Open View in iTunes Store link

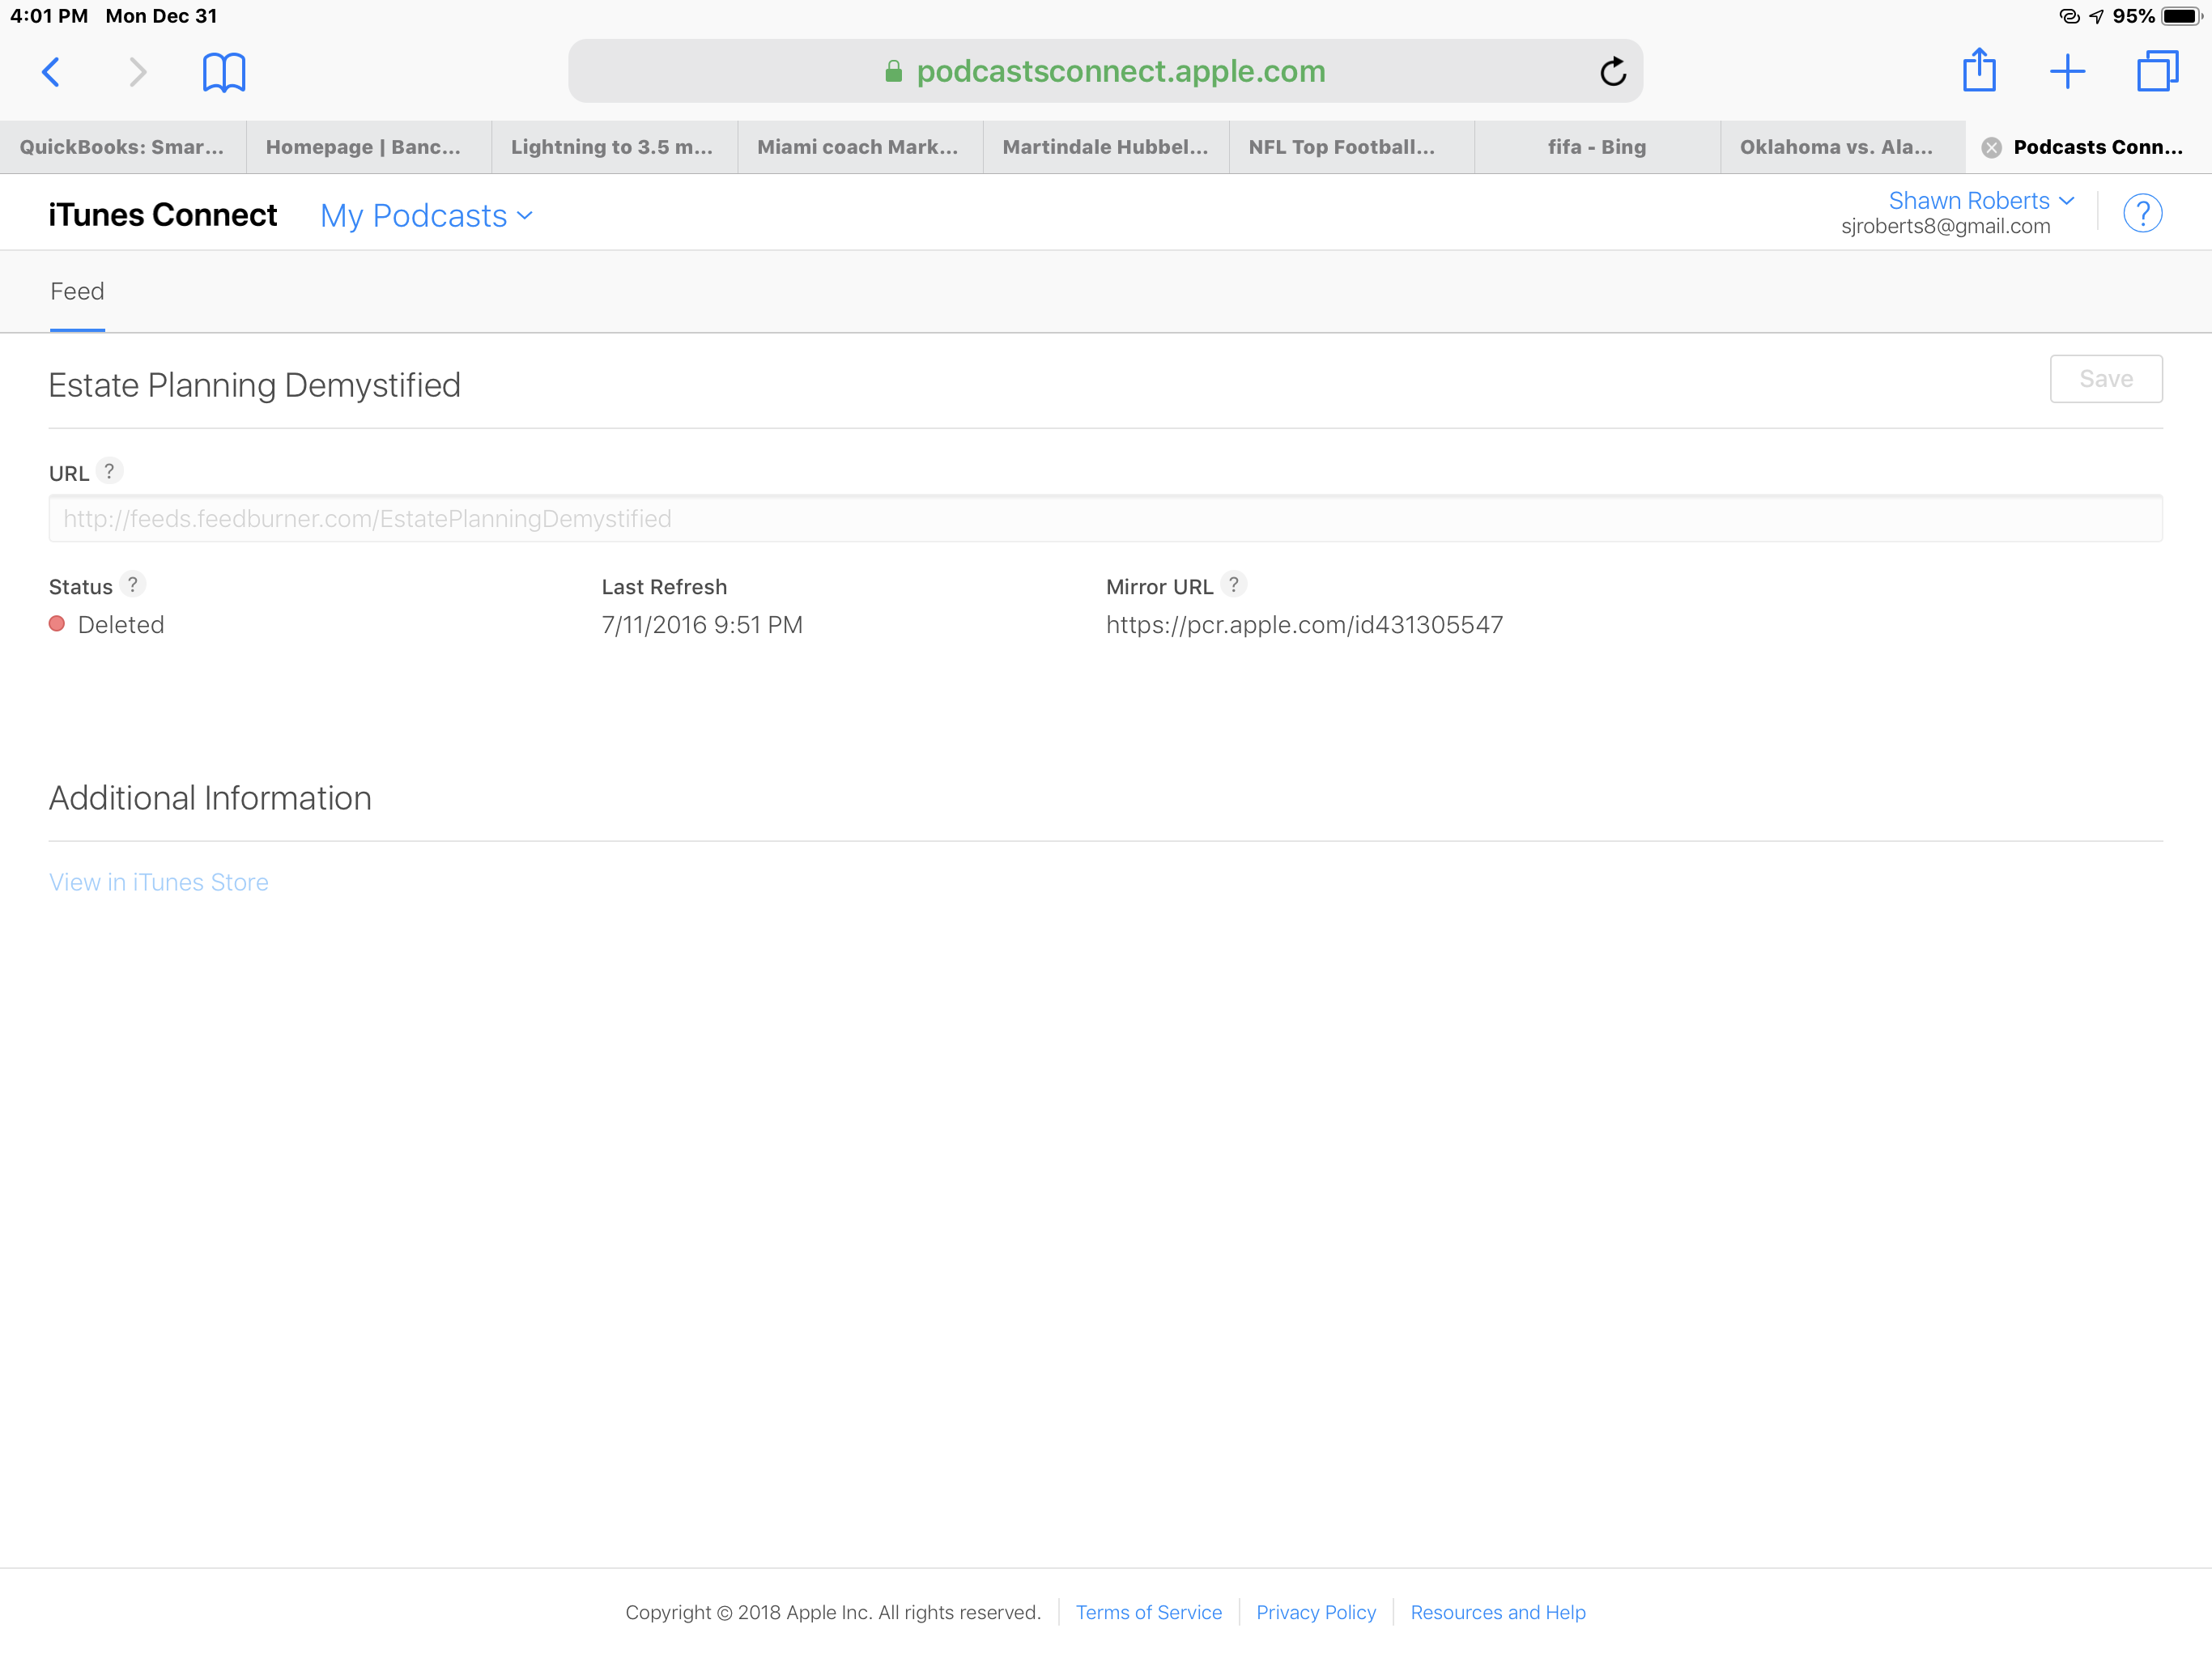pyautogui.click(x=159, y=882)
